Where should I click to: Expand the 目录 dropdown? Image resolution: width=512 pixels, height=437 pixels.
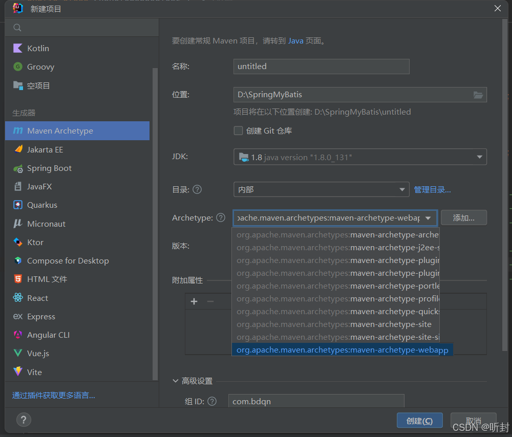401,189
